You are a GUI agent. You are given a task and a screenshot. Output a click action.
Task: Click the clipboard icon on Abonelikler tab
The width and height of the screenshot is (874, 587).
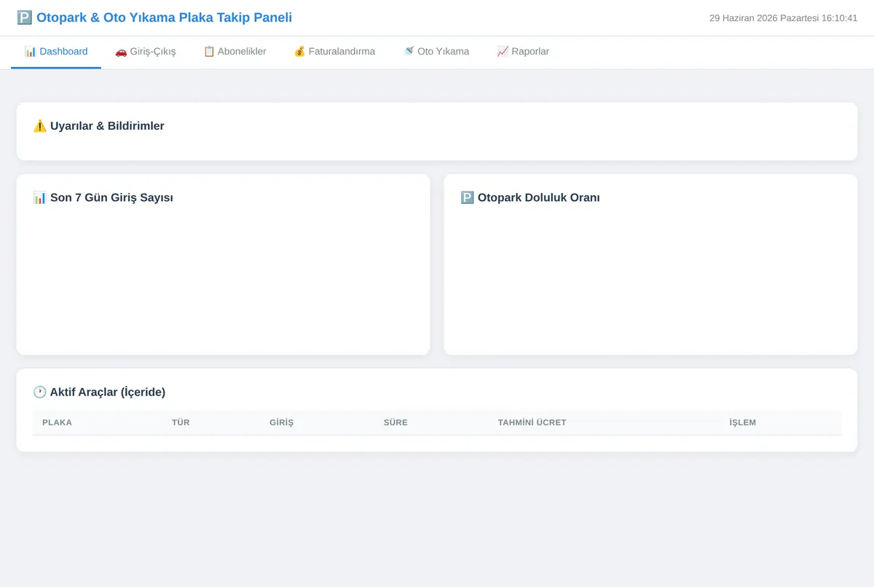tap(209, 52)
